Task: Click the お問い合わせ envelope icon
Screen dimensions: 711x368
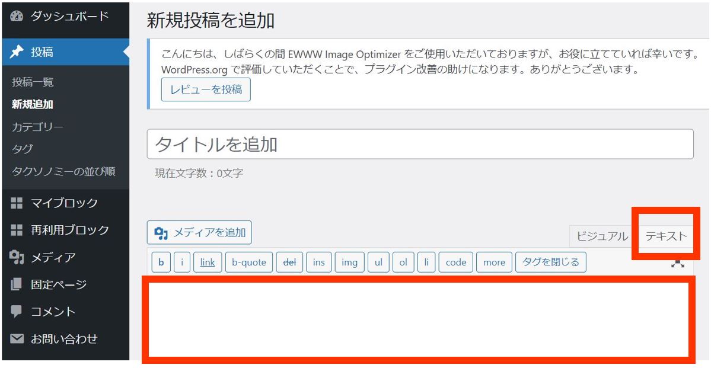Action: pos(17,339)
